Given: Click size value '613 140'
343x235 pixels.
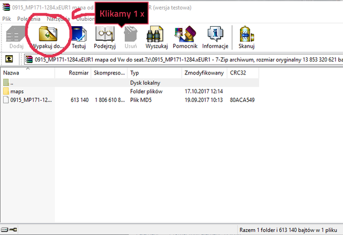Looking at the screenshot, I should point(80,100).
